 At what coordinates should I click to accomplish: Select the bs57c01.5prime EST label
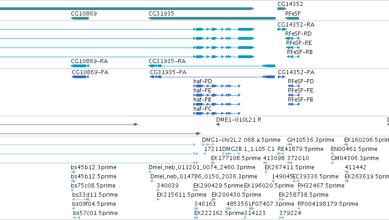(95, 214)
